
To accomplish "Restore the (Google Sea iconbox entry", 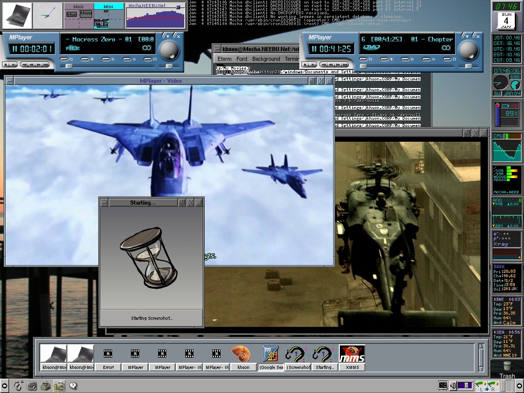I will click(x=271, y=358).
